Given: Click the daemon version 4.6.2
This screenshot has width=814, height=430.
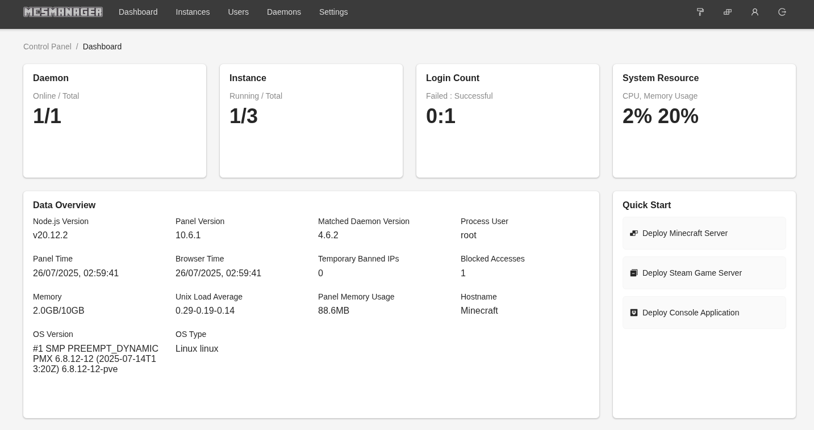Looking at the screenshot, I should pos(328,235).
